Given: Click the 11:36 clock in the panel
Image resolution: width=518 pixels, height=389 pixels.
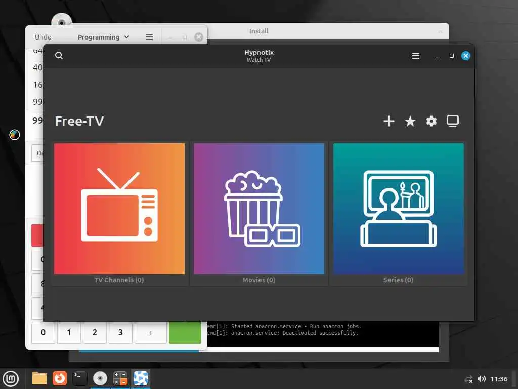Looking at the screenshot, I should [499, 379].
